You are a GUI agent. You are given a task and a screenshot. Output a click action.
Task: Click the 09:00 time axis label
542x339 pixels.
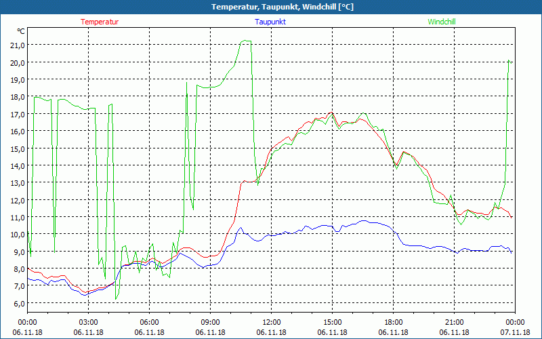point(210,323)
